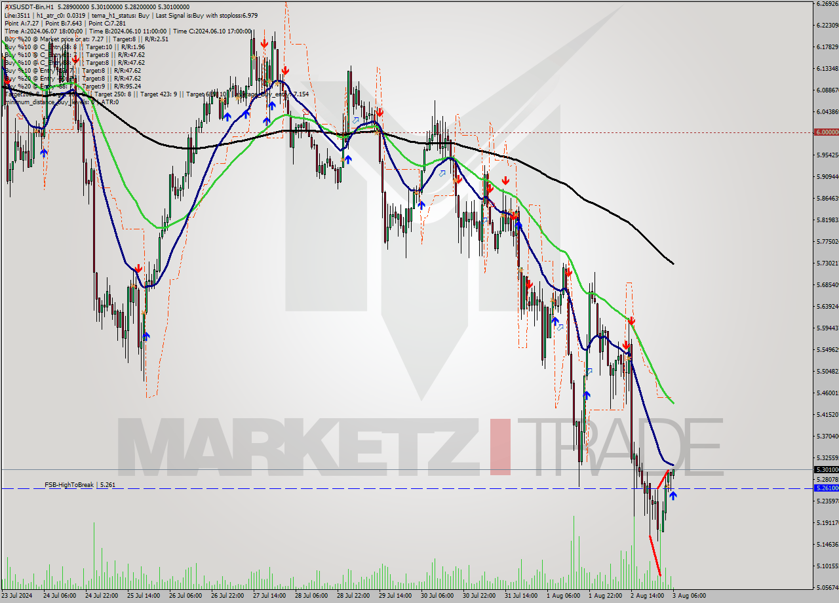Click the 5.26100 blue price tag

(826, 488)
